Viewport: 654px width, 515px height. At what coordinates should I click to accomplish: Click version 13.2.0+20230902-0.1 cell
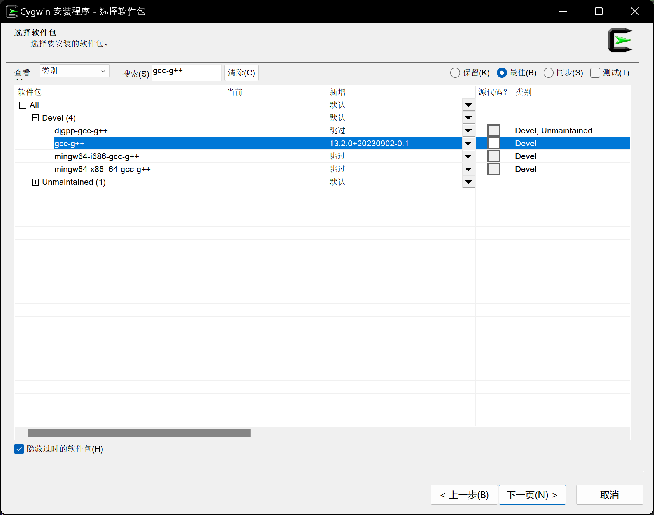(395, 144)
